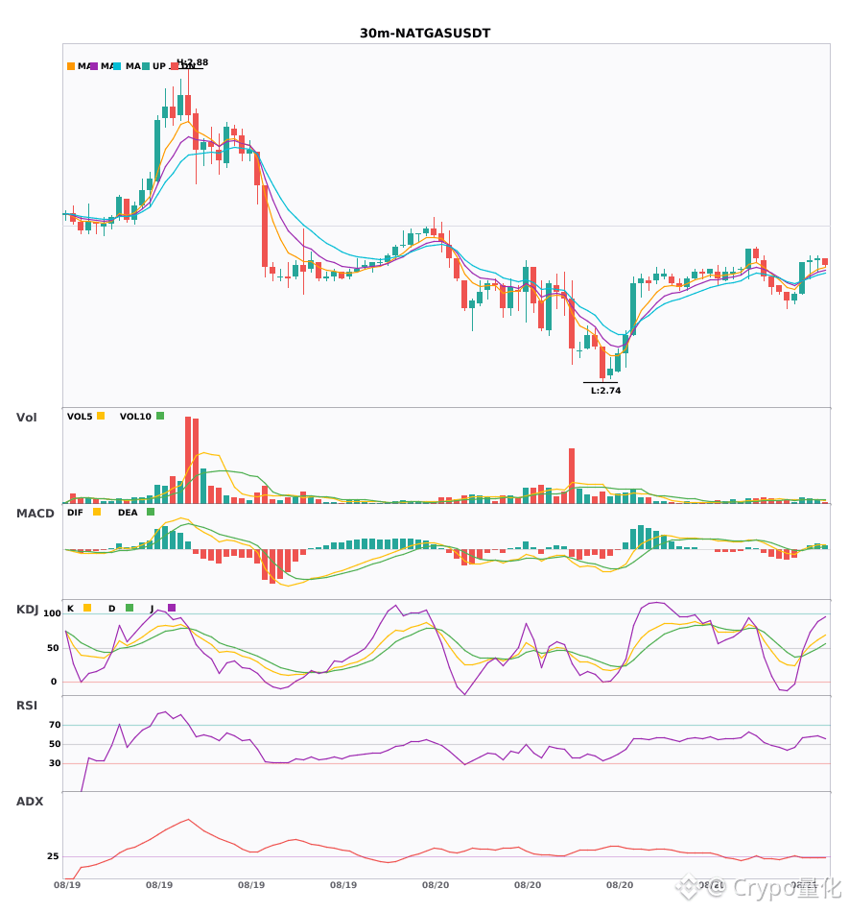The height and width of the screenshot is (912, 849).
Task: Click the first 08/20 date label
Action: pyautogui.click(x=436, y=885)
